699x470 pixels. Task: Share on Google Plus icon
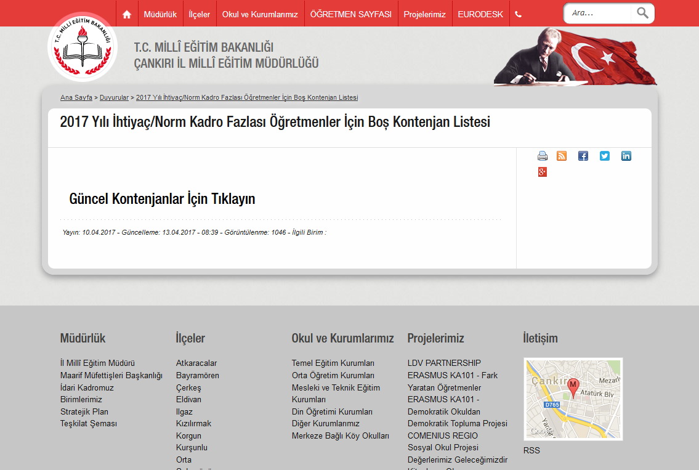[542, 172]
